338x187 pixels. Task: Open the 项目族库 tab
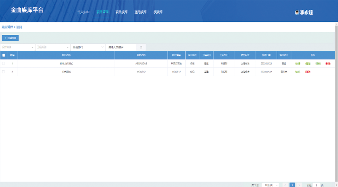121,12
